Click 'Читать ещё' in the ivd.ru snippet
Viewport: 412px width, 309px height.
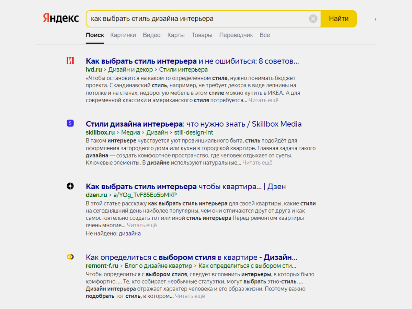pos(263,100)
